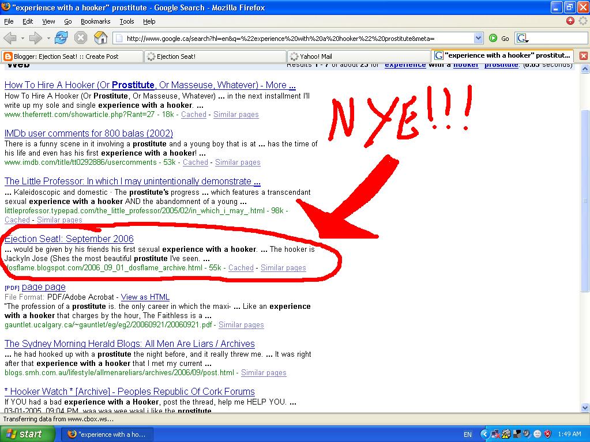Image resolution: width=590 pixels, height=442 pixels.
Task: Go back with the Back arrow button
Action: pyautogui.click(x=10, y=38)
